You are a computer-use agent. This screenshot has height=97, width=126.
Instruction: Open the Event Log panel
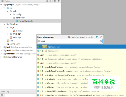click(5, 91)
